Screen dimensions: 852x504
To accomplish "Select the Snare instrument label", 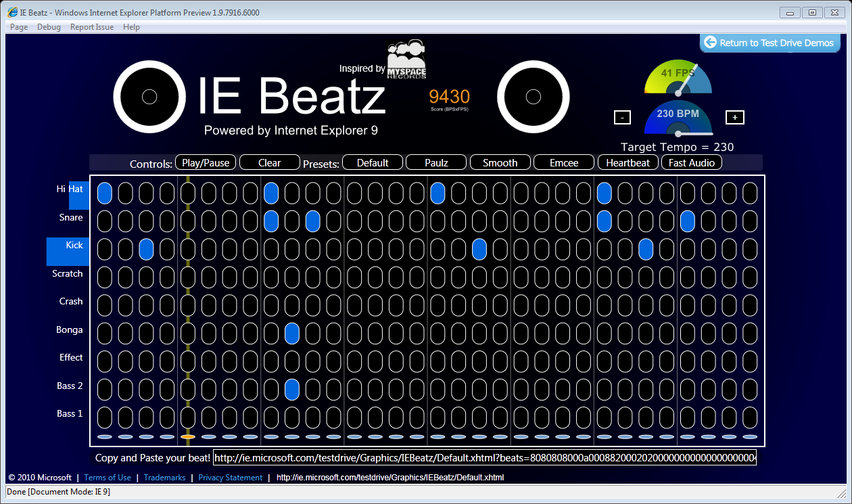I will [71, 218].
